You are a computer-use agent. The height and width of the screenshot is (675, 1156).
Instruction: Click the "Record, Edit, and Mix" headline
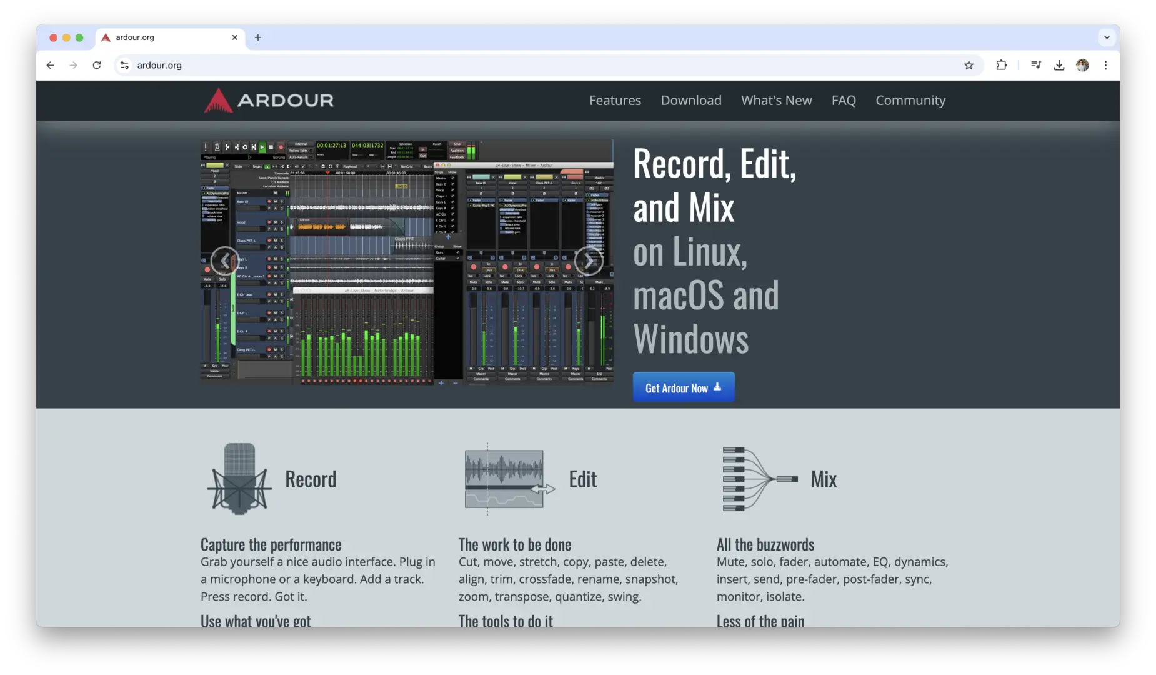(x=715, y=185)
